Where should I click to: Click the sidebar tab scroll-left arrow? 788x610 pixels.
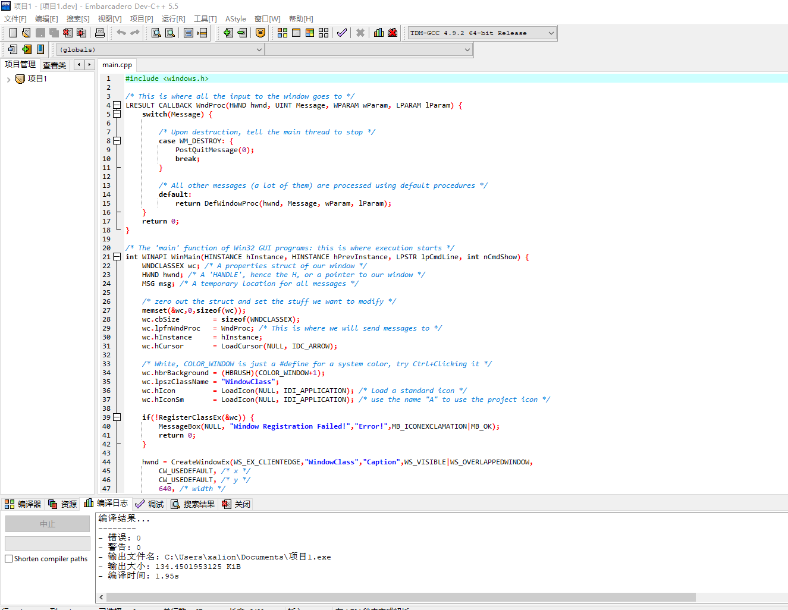coord(79,65)
